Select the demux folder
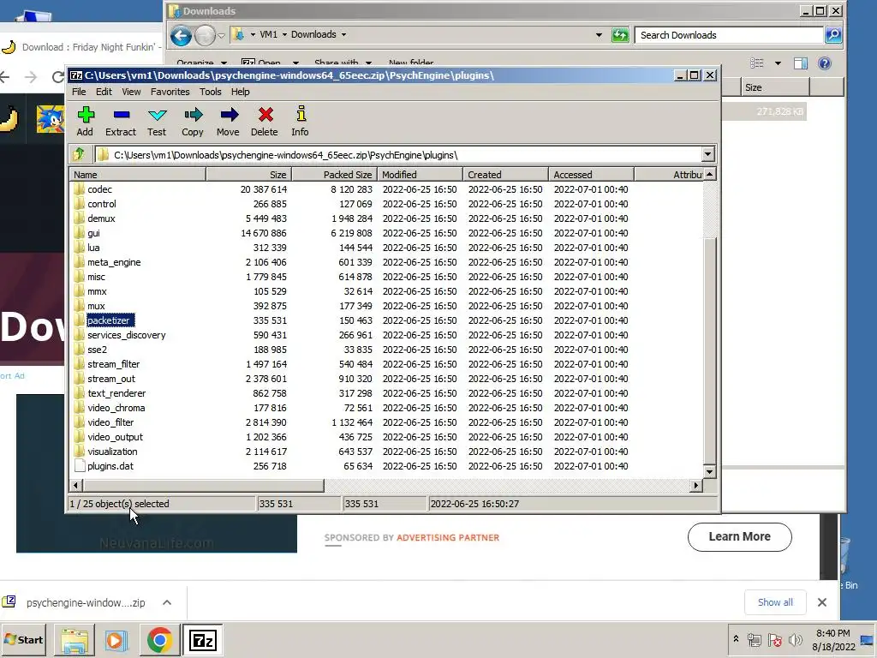This screenshot has width=877, height=658. pyautogui.click(x=101, y=218)
